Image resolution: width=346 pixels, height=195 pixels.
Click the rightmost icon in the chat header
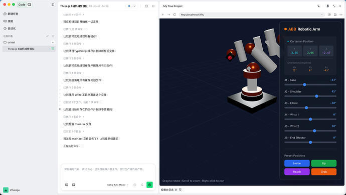(x=153, y=6)
